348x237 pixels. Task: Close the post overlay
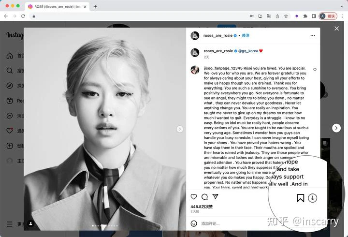pyautogui.click(x=337, y=29)
